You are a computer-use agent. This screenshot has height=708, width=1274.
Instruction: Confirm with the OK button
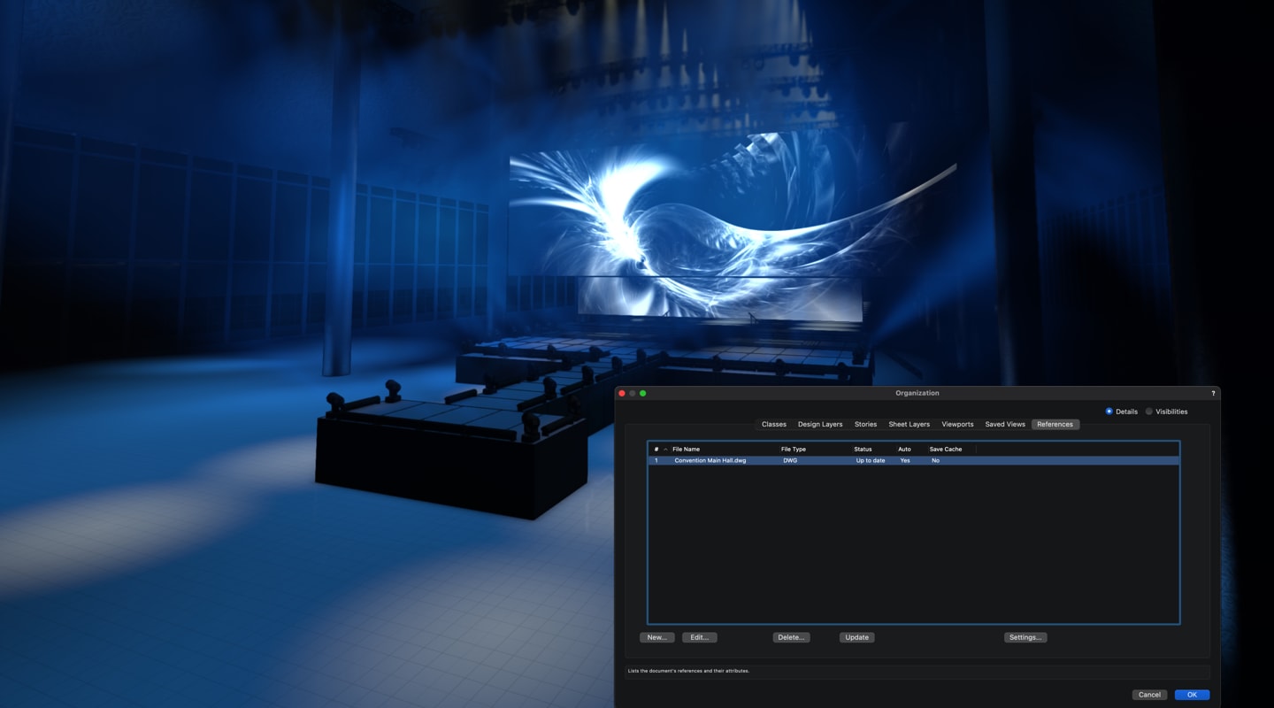coord(1192,695)
